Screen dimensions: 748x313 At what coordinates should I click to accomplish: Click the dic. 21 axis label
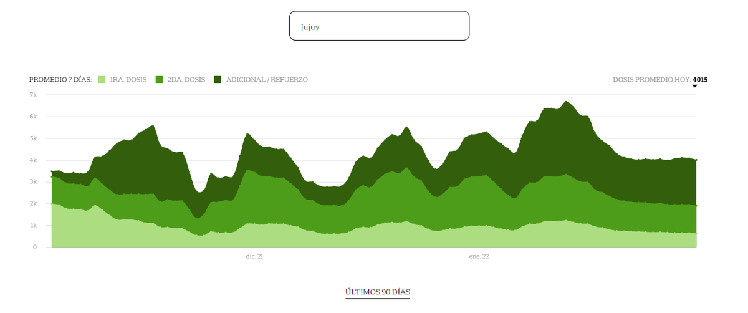click(x=254, y=256)
